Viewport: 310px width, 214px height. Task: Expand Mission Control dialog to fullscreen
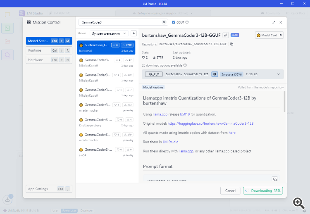click(x=274, y=22)
